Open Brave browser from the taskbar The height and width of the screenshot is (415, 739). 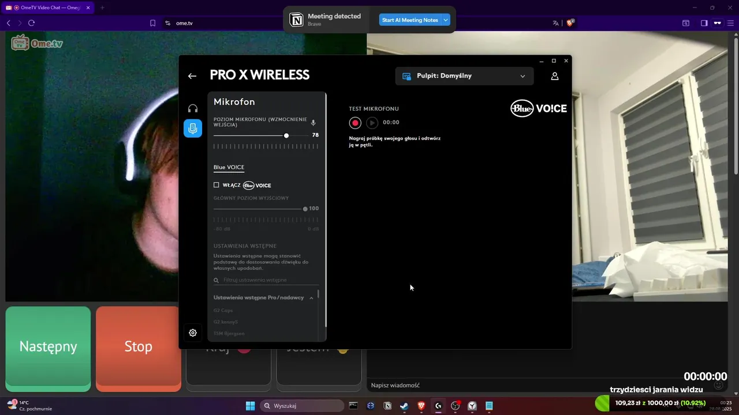[x=421, y=406]
